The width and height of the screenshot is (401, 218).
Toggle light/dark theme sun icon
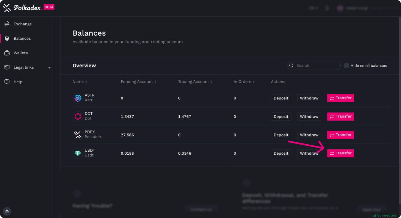[x=7, y=211]
